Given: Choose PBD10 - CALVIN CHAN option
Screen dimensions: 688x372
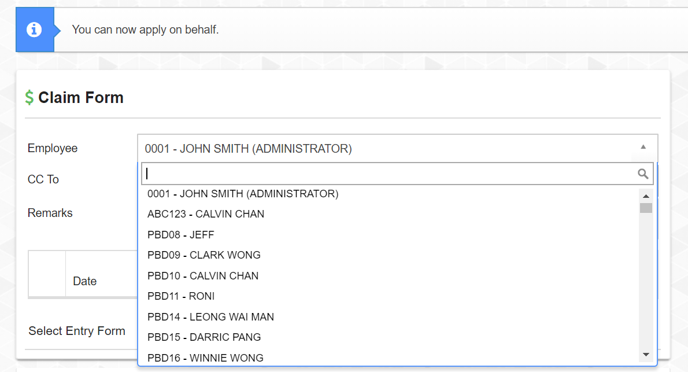Looking at the screenshot, I should [203, 276].
